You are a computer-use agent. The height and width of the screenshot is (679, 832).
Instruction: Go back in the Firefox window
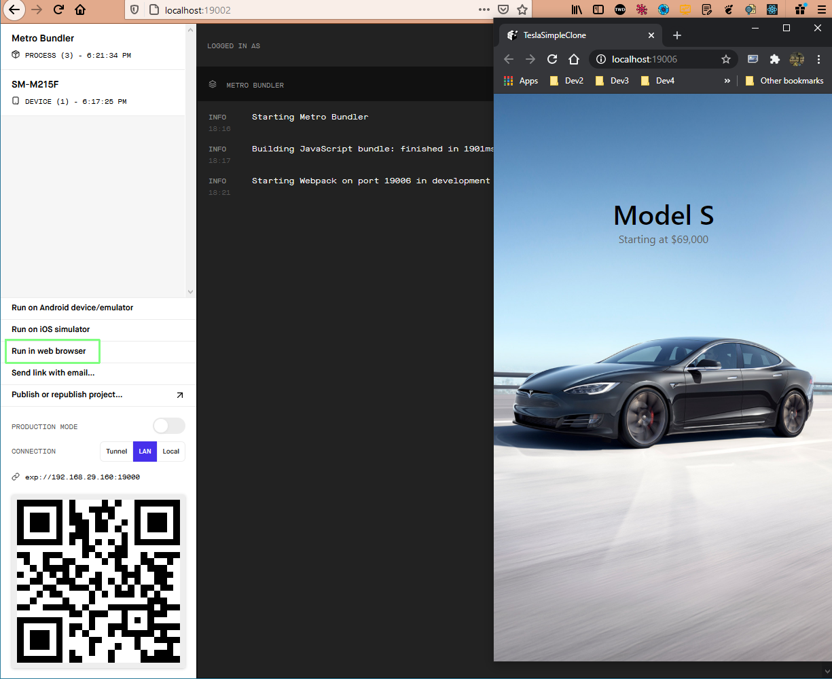click(x=14, y=10)
